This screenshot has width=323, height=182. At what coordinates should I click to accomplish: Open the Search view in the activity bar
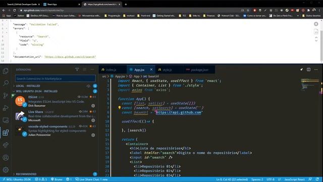pyautogui.click(x=6, y=83)
